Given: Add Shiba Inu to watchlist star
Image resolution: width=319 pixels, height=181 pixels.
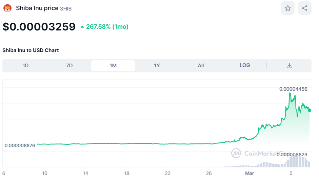Looking at the screenshot, I should point(287,8).
